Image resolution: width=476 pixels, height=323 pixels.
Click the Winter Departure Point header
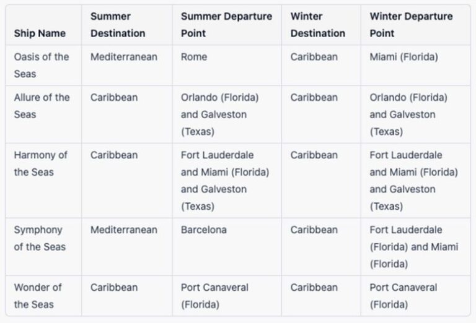[411, 25]
